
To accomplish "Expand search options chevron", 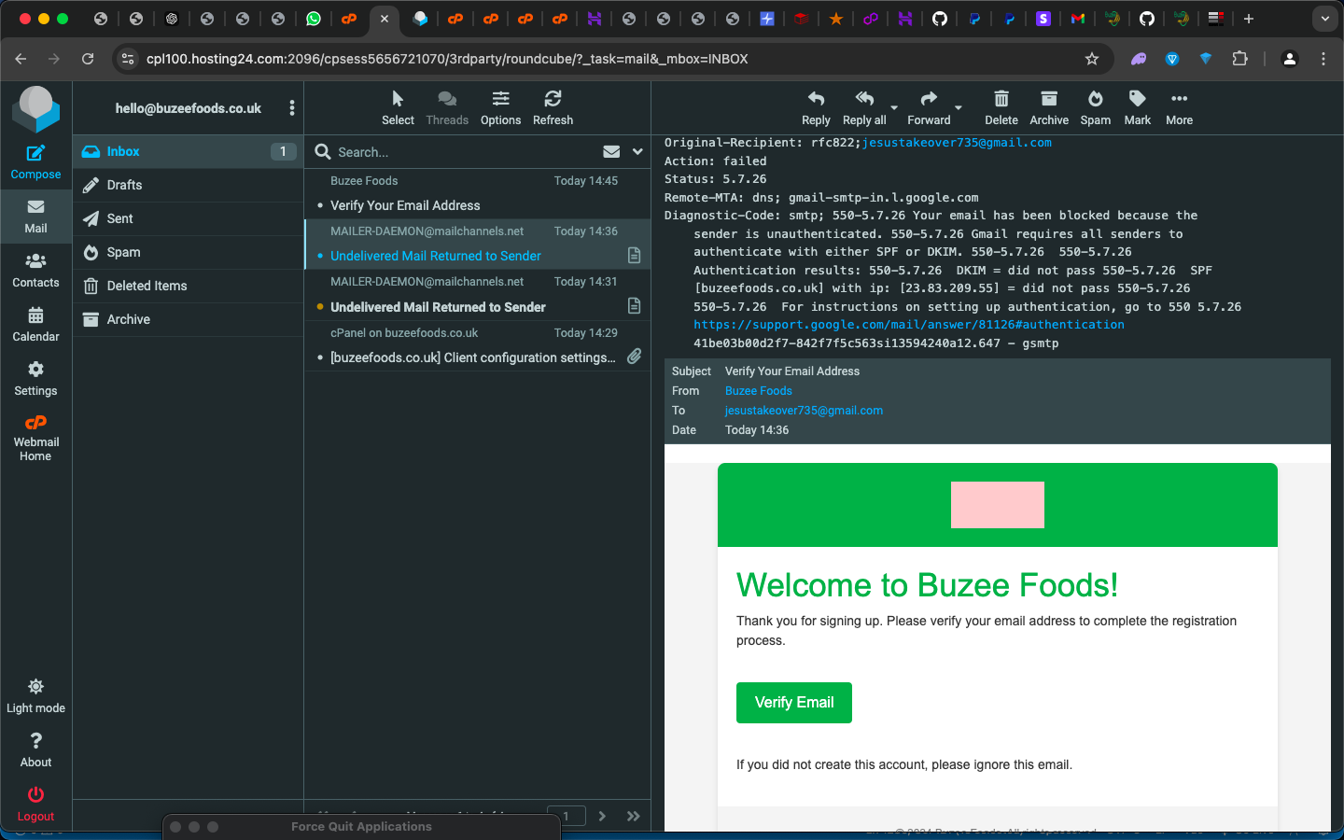I will click(637, 152).
